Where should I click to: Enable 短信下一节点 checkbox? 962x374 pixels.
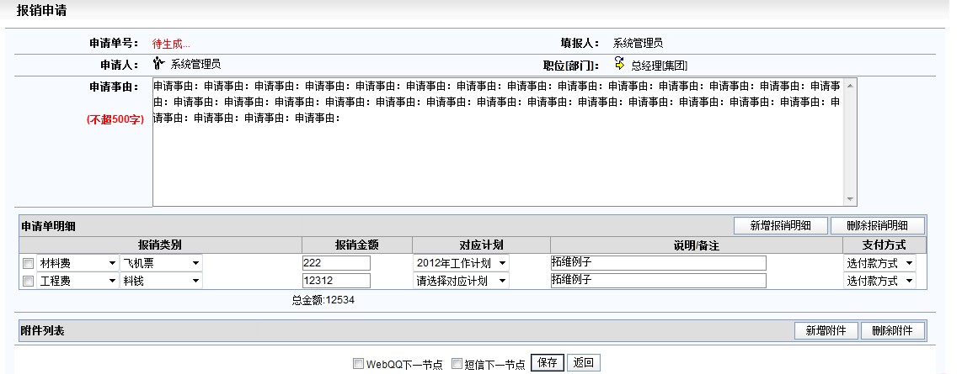[x=457, y=364]
